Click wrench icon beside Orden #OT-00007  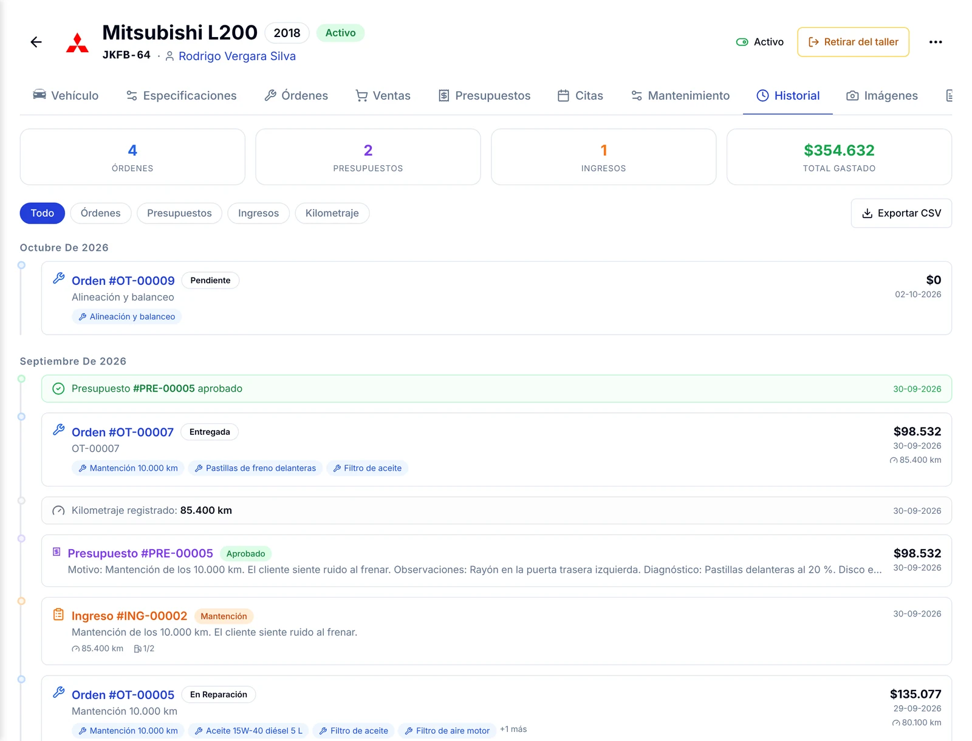click(x=58, y=430)
